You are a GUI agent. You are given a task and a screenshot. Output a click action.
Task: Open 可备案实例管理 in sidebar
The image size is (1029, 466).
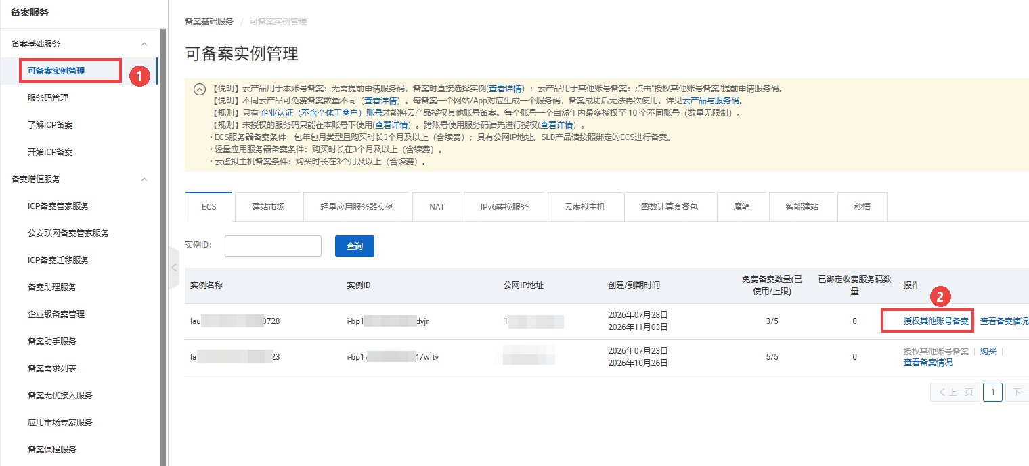click(56, 71)
